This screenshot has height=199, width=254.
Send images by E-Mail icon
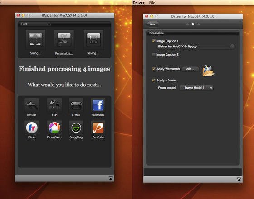76,105
